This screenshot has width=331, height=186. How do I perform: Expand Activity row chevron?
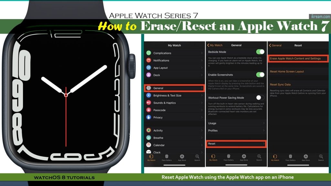point(202,130)
